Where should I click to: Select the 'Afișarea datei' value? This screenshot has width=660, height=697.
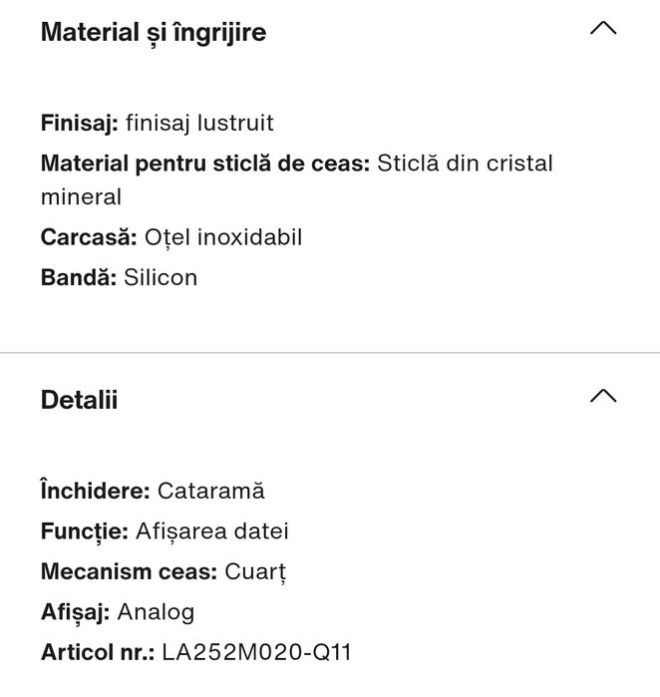(211, 531)
